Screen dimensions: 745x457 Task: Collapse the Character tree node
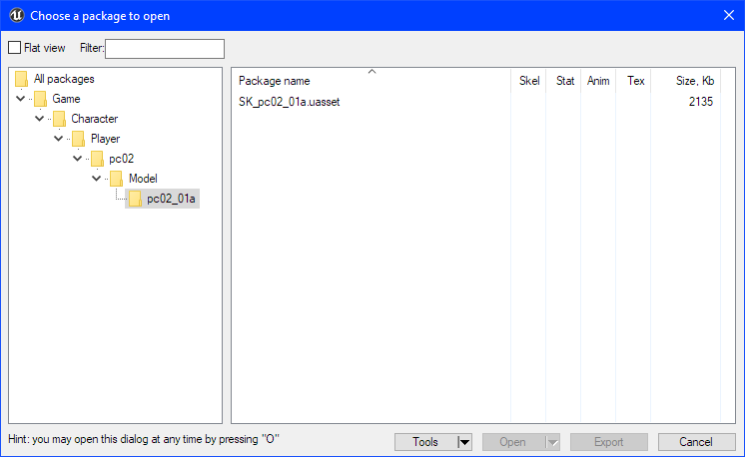(x=39, y=119)
